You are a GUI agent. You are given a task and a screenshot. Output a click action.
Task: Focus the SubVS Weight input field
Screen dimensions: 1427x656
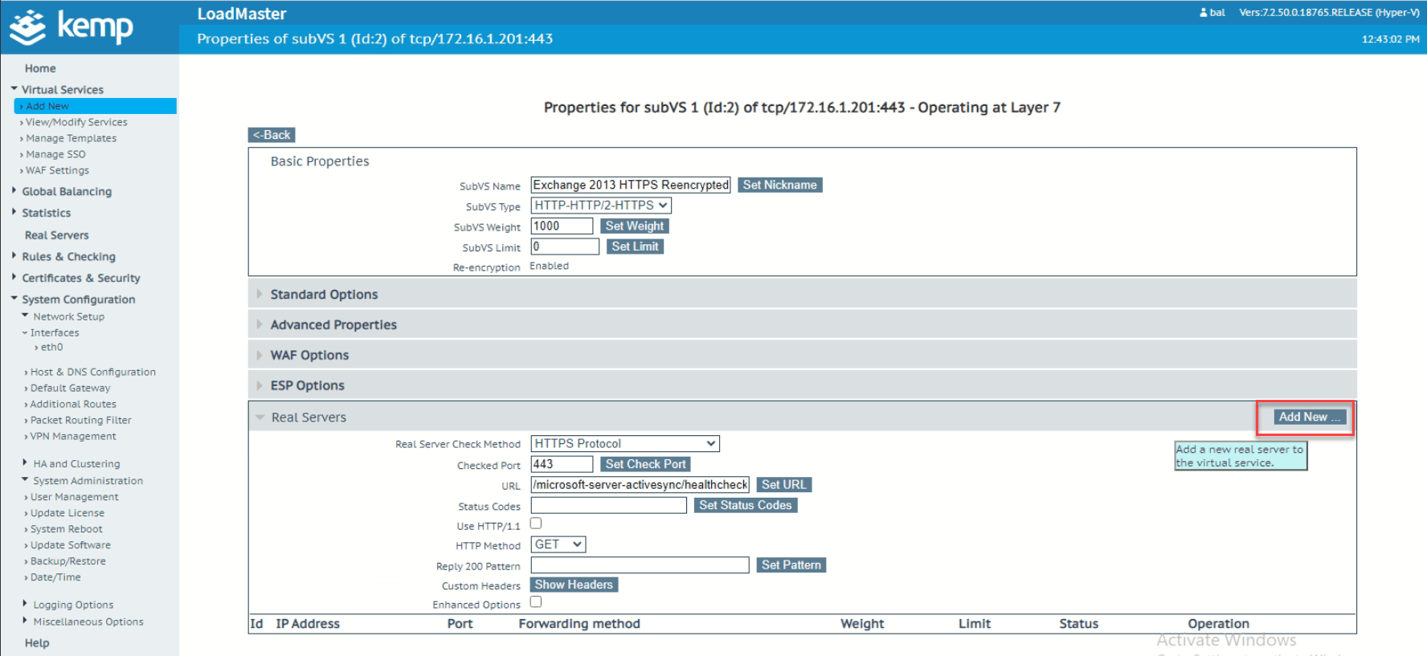[x=562, y=226]
